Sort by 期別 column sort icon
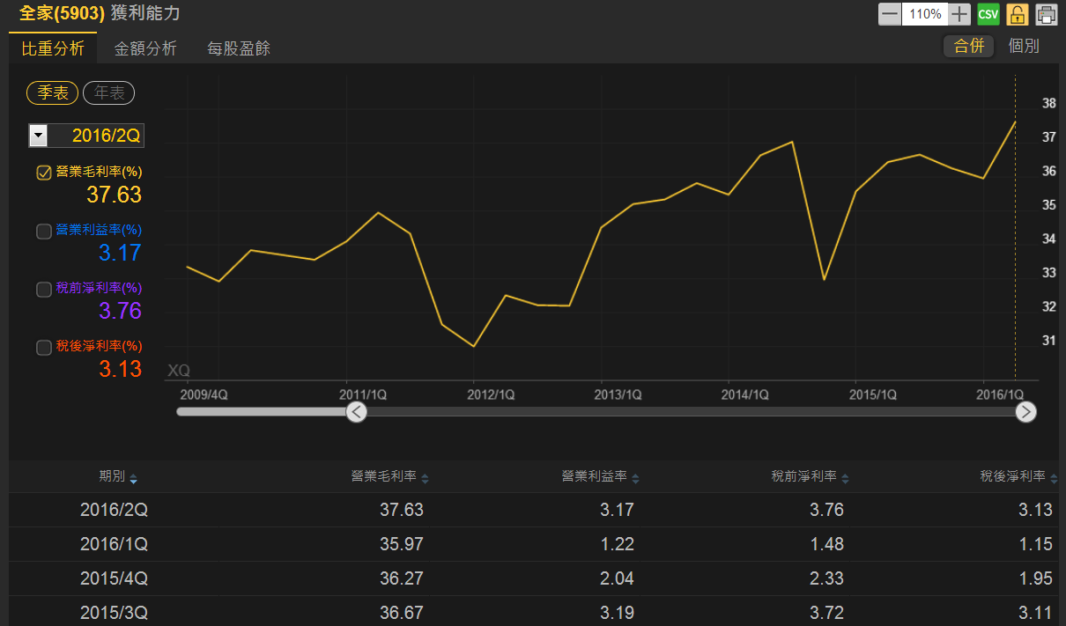This screenshot has height=626, width=1066. point(133,478)
